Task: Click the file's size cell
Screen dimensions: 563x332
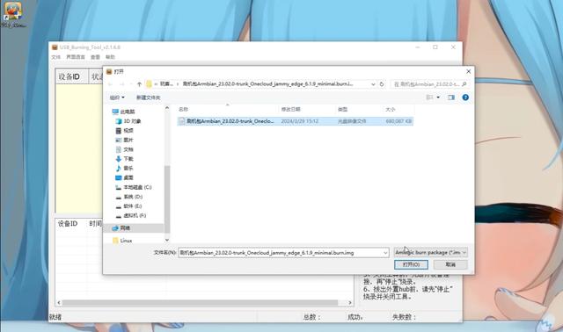Action: point(398,121)
